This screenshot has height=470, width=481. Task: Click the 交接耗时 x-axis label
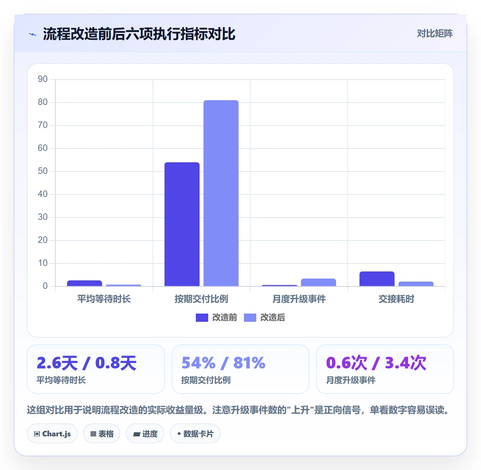click(396, 299)
